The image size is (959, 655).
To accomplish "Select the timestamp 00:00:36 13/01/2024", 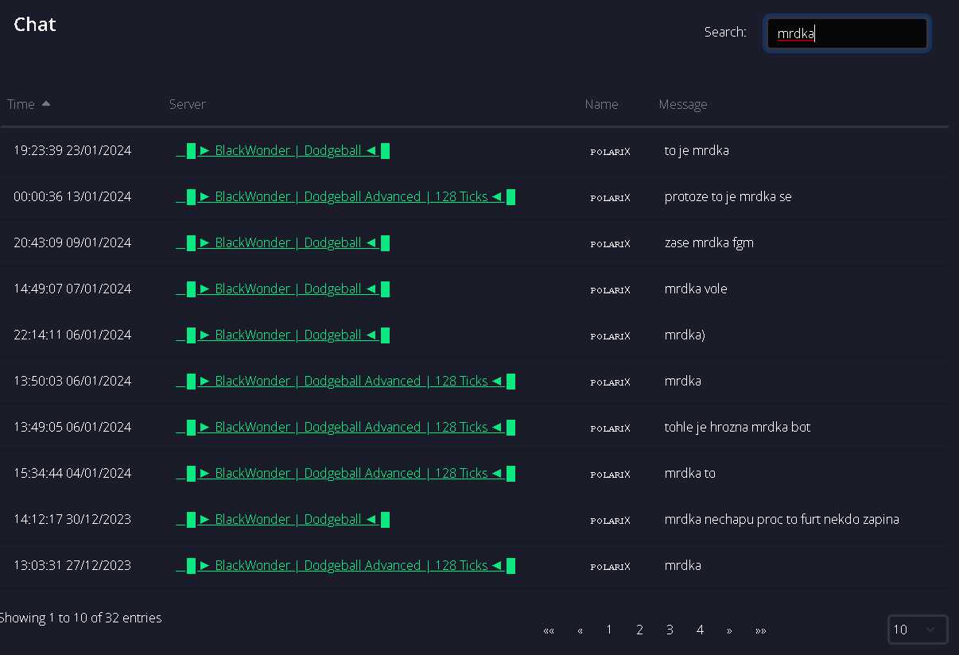I will 72,196.
